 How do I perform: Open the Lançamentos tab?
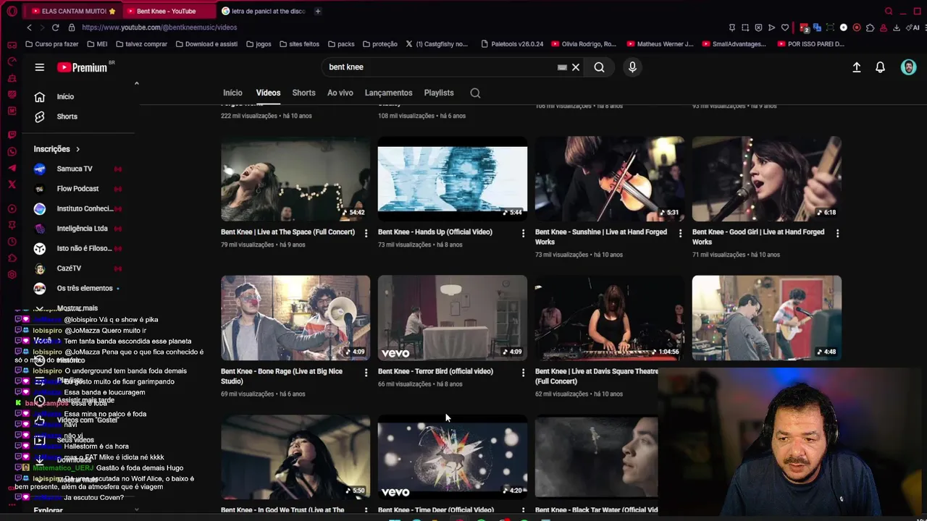tap(388, 93)
